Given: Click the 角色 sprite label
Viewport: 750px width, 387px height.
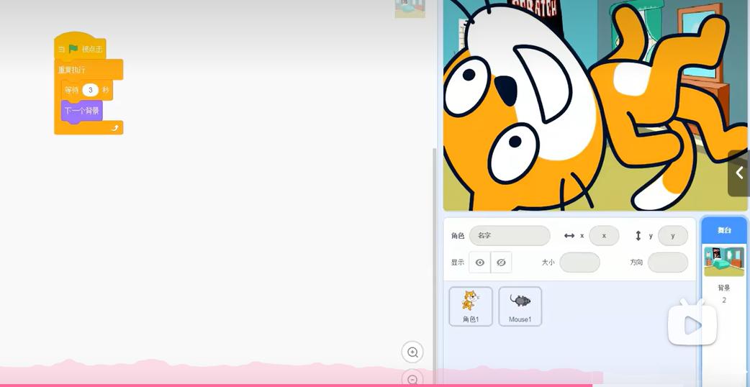Looking at the screenshot, I should pos(457,235).
